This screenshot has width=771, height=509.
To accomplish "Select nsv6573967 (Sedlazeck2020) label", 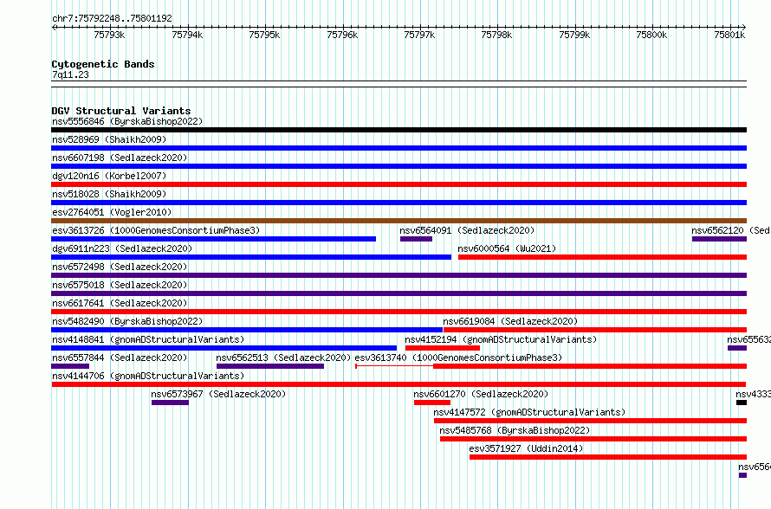I will [218, 394].
